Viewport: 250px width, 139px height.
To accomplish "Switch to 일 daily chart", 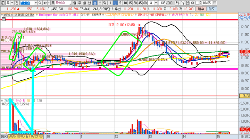I will pyautogui.click(x=74, y=3).
